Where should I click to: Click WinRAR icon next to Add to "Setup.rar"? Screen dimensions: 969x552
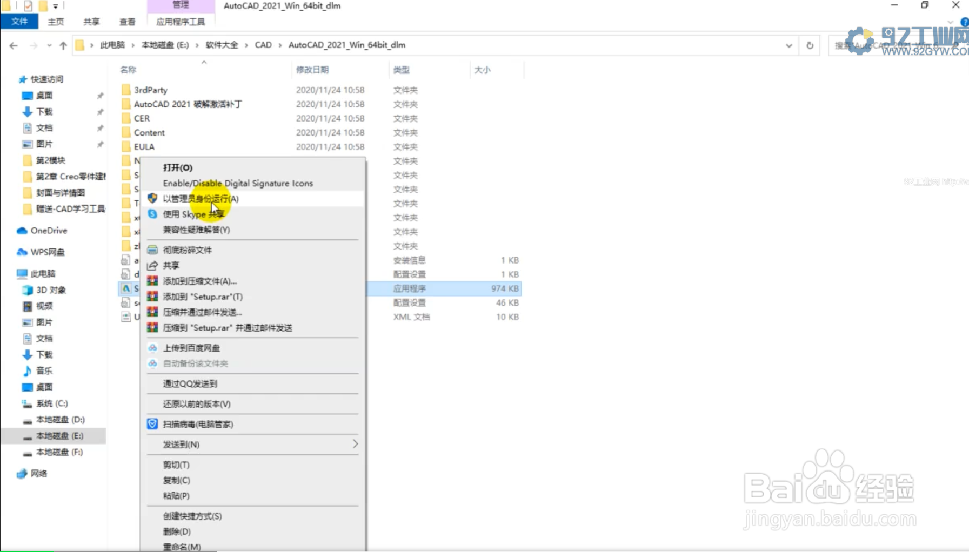(152, 297)
